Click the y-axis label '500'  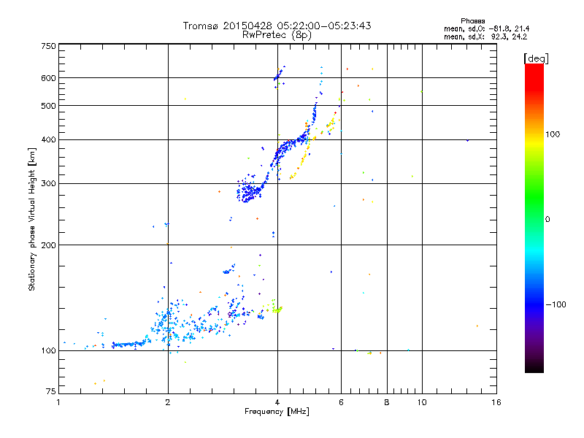(x=49, y=106)
